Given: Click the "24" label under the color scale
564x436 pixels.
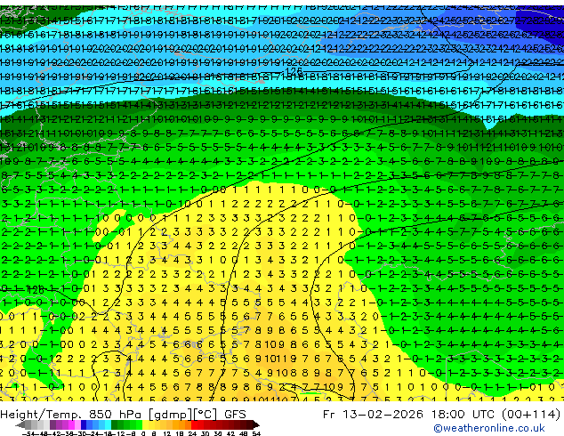Looking at the screenshot, I should click(192, 434).
